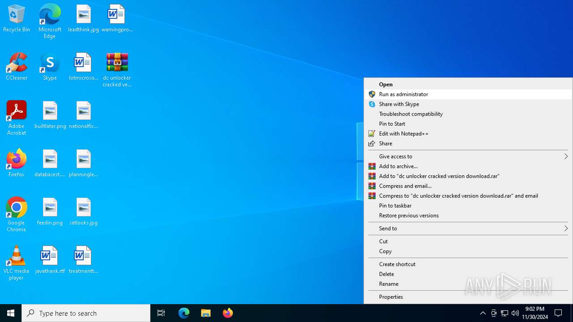573x322 pixels.
Task: Open the notification center
Action: click(x=559, y=313)
